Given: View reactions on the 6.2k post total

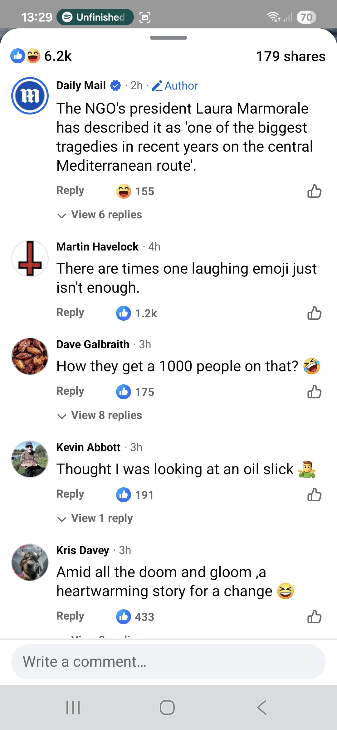Looking at the screenshot, I should coord(41,56).
